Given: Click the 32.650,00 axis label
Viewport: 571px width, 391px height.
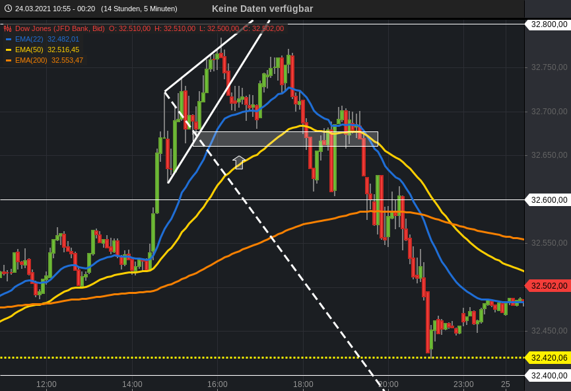Looking at the screenshot, I should tap(549, 155).
